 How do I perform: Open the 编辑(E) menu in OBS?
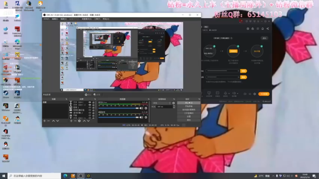55,19
